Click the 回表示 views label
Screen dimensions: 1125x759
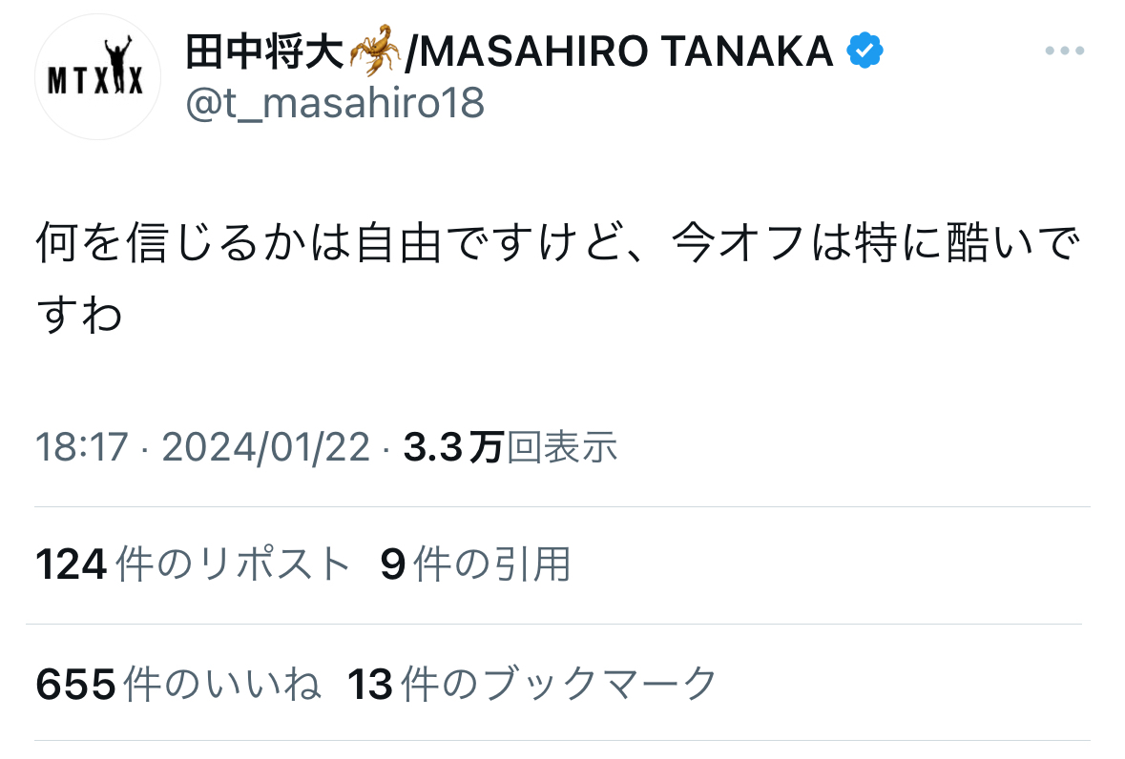pyautogui.click(x=562, y=447)
